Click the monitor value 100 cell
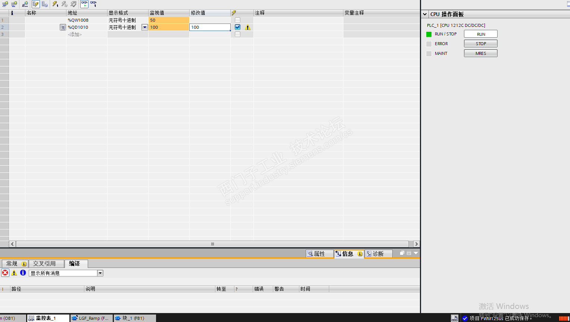Image resolution: width=570 pixels, height=322 pixels. tap(169, 27)
